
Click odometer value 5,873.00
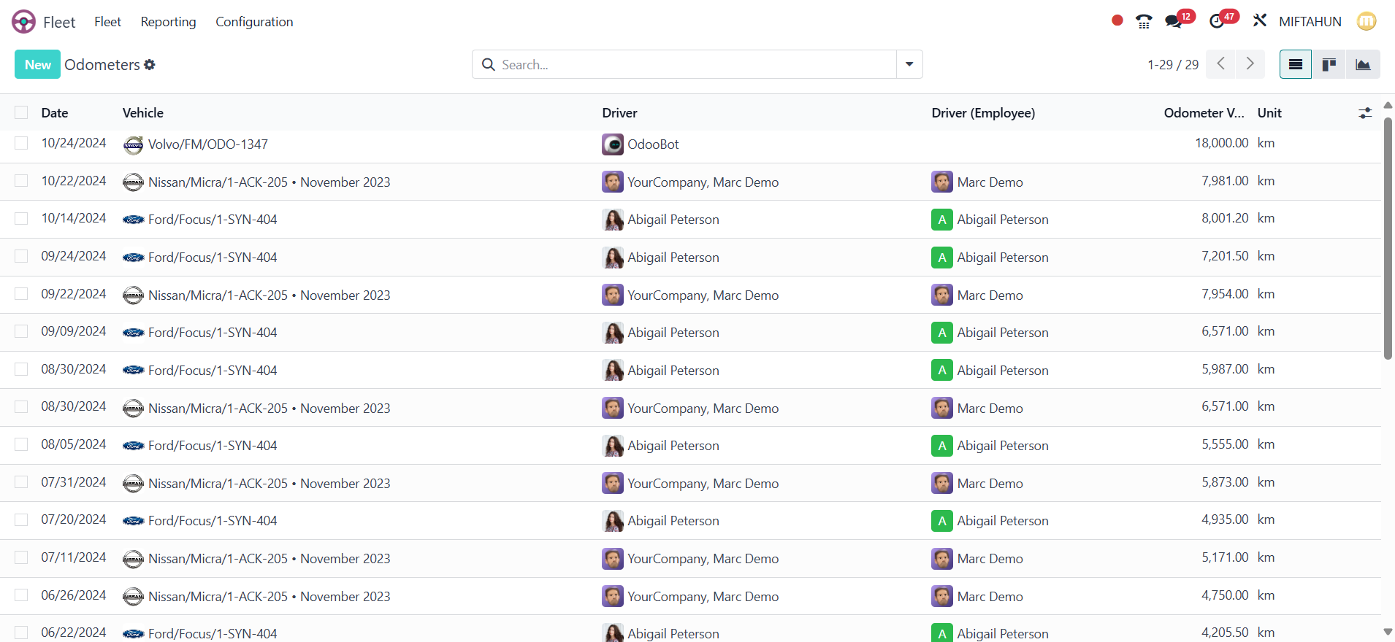coord(1225,482)
